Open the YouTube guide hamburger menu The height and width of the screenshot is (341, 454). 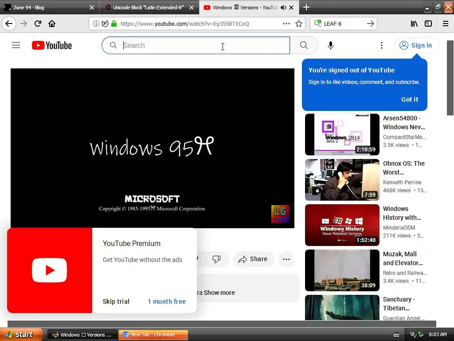click(16, 45)
